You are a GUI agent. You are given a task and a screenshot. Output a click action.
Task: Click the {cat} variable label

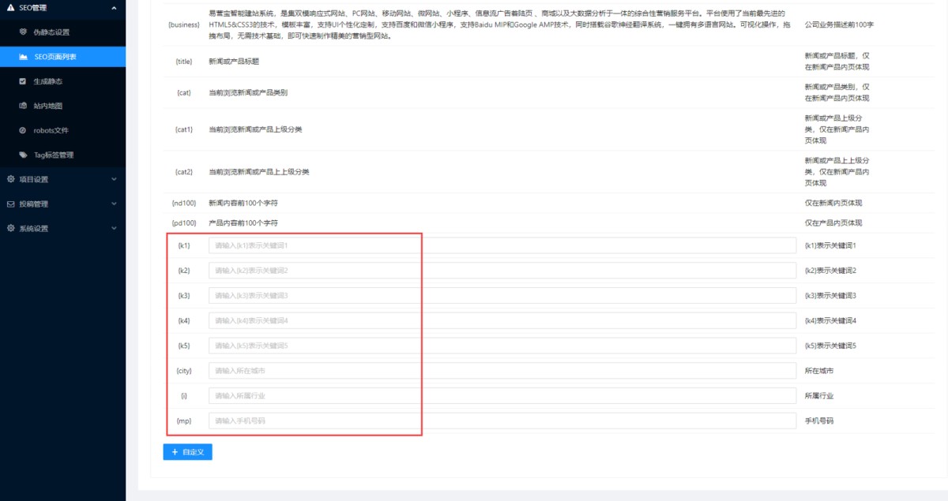tap(184, 92)
